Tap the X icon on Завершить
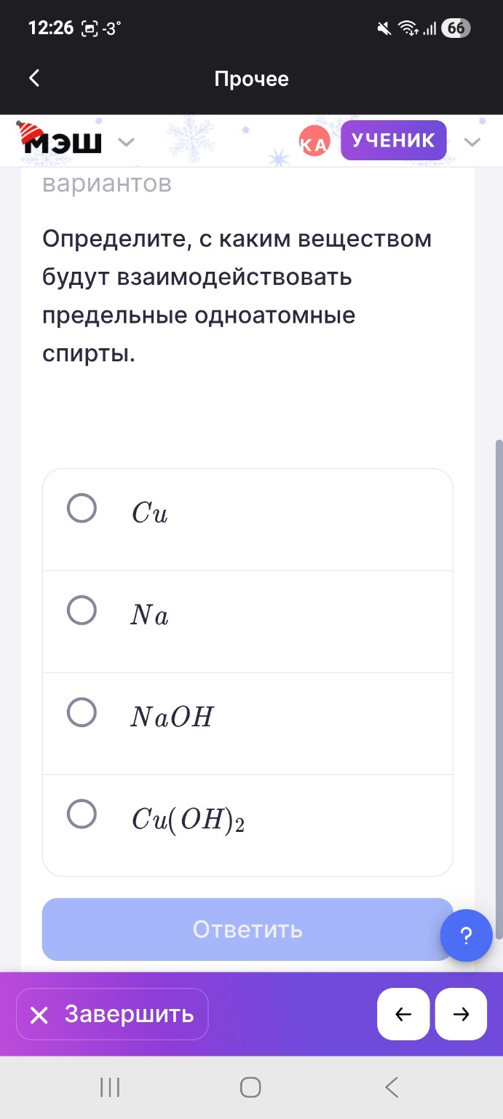 click(41, 1013)
